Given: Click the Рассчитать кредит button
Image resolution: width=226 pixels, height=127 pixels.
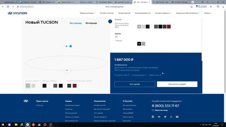Looking at the screenshot, I should tap(177, 84).
